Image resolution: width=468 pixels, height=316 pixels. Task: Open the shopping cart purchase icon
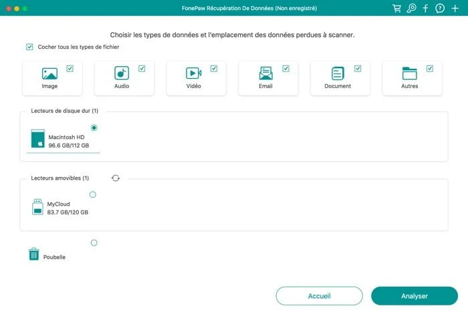[396, 8]
